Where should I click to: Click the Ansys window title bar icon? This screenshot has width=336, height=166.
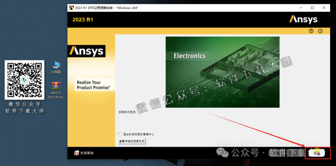(71, 8)
